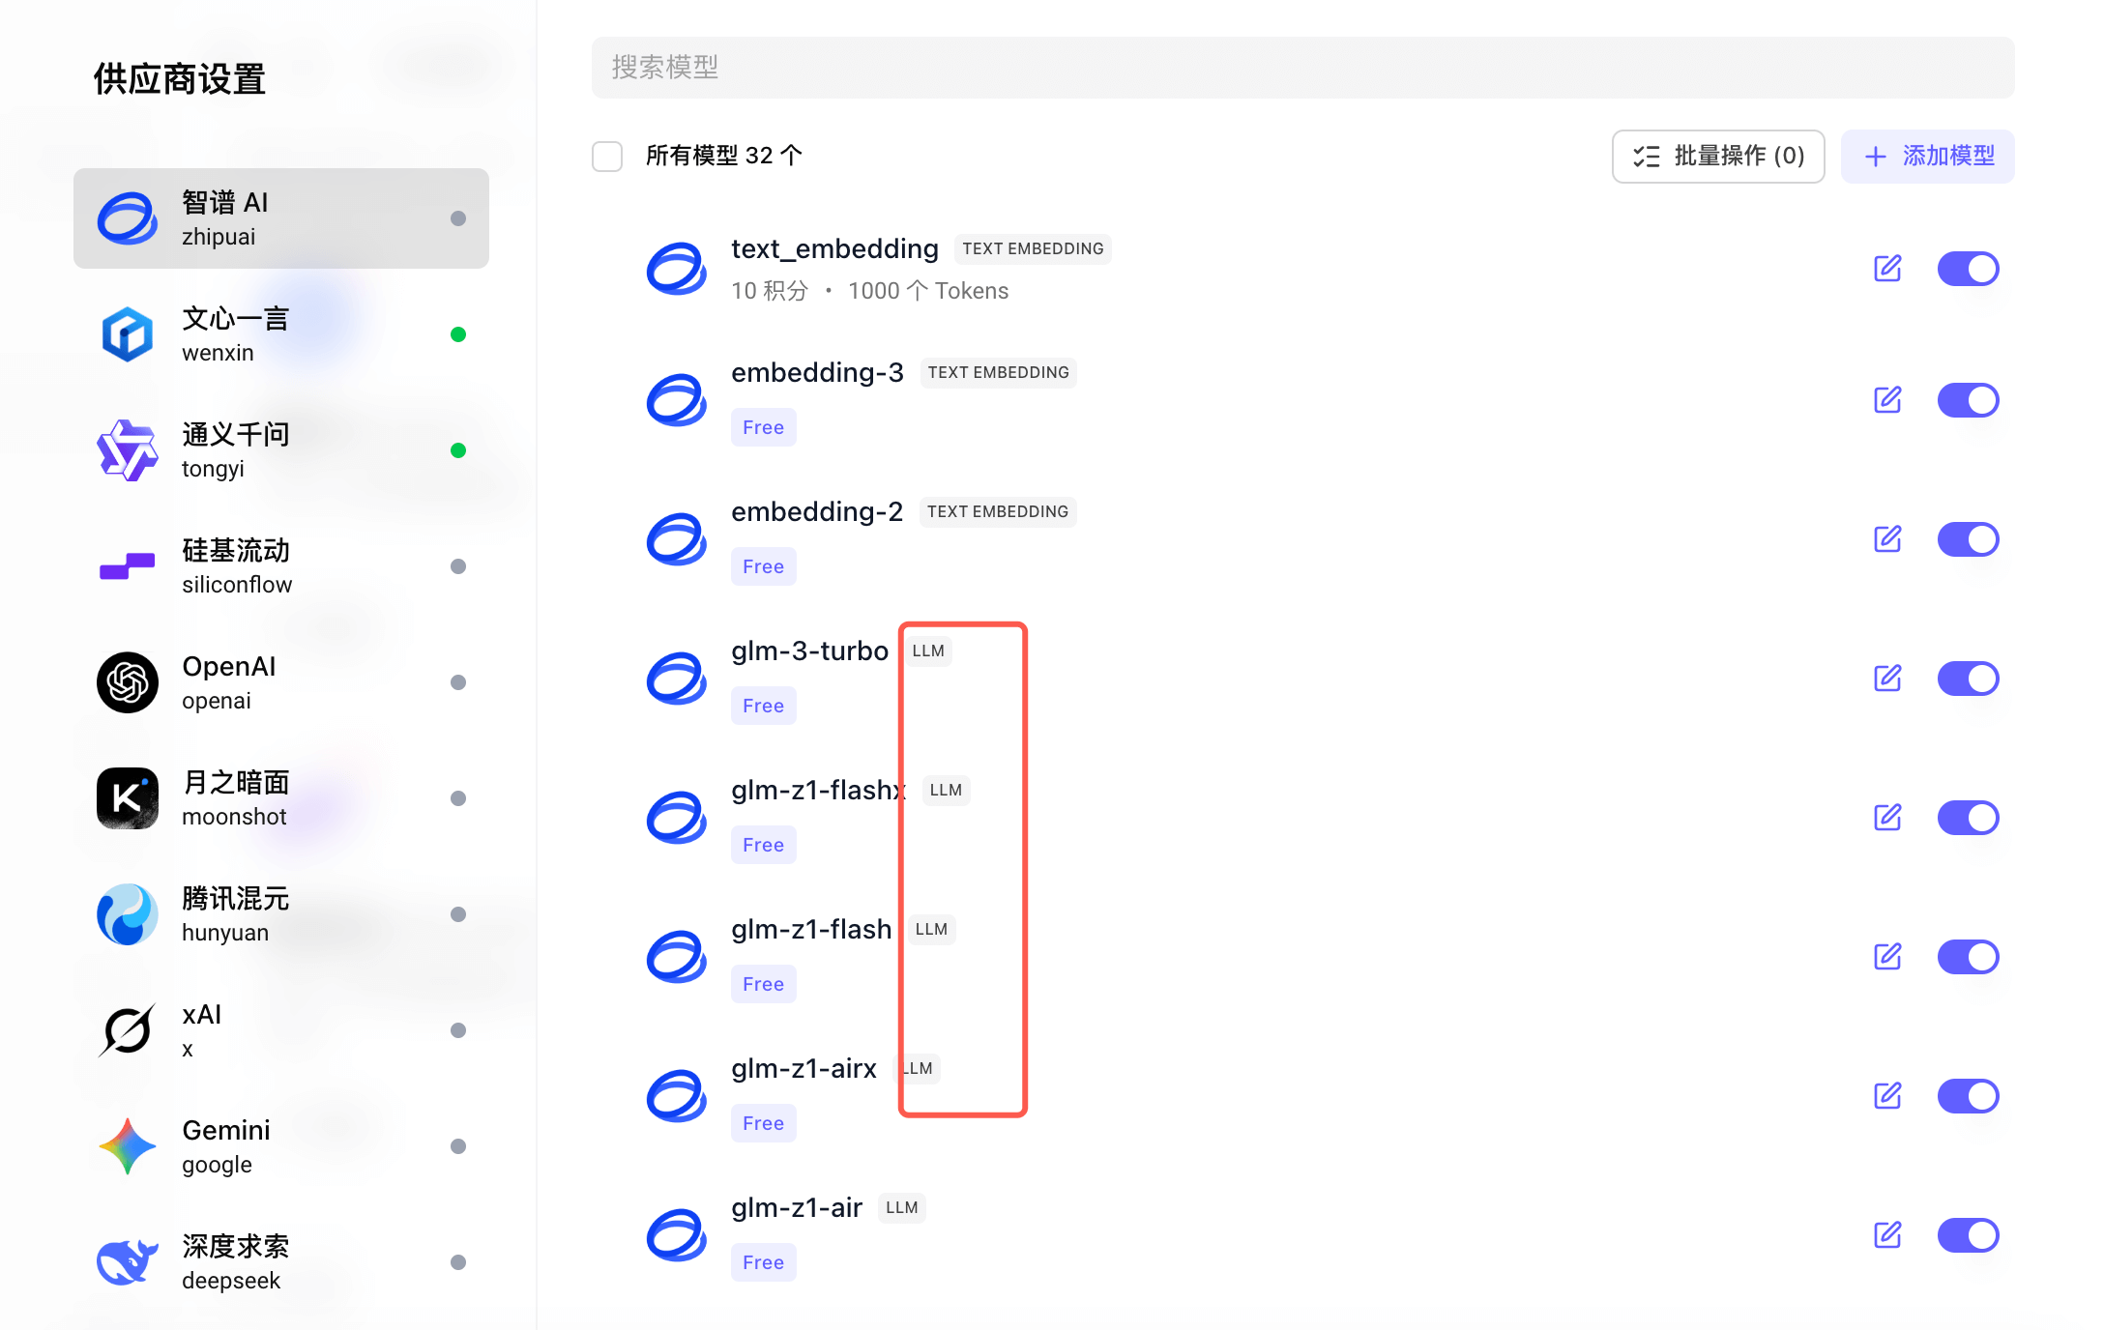2104x1330 pixels.
Task: Click the edit icon for embedding-3 model
Action: pyautogui.click(x=1887, y=400)
